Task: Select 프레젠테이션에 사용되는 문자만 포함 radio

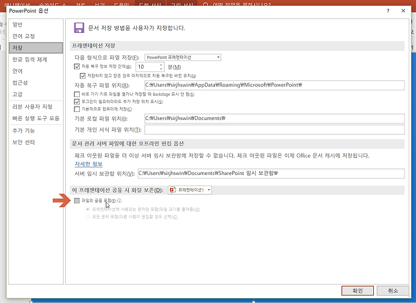Action: tap(88, 209)
